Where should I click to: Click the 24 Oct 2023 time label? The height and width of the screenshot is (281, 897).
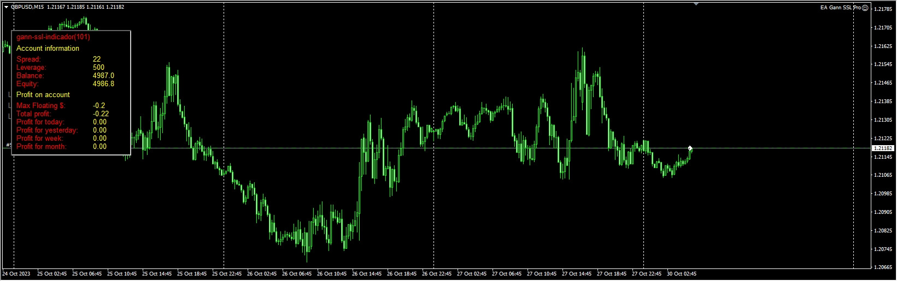pyautogui.click(x=16, y=274)
